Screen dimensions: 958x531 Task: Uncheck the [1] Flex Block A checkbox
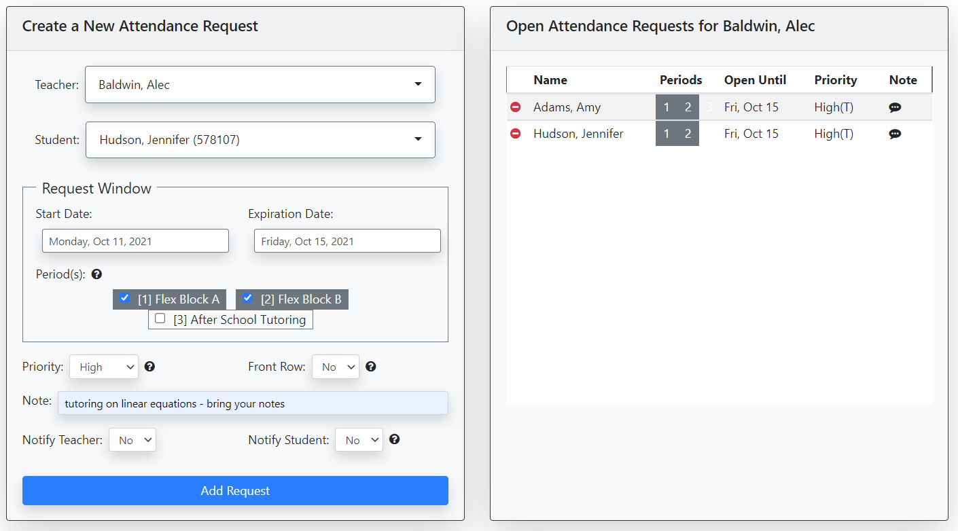tap(124, 297)
